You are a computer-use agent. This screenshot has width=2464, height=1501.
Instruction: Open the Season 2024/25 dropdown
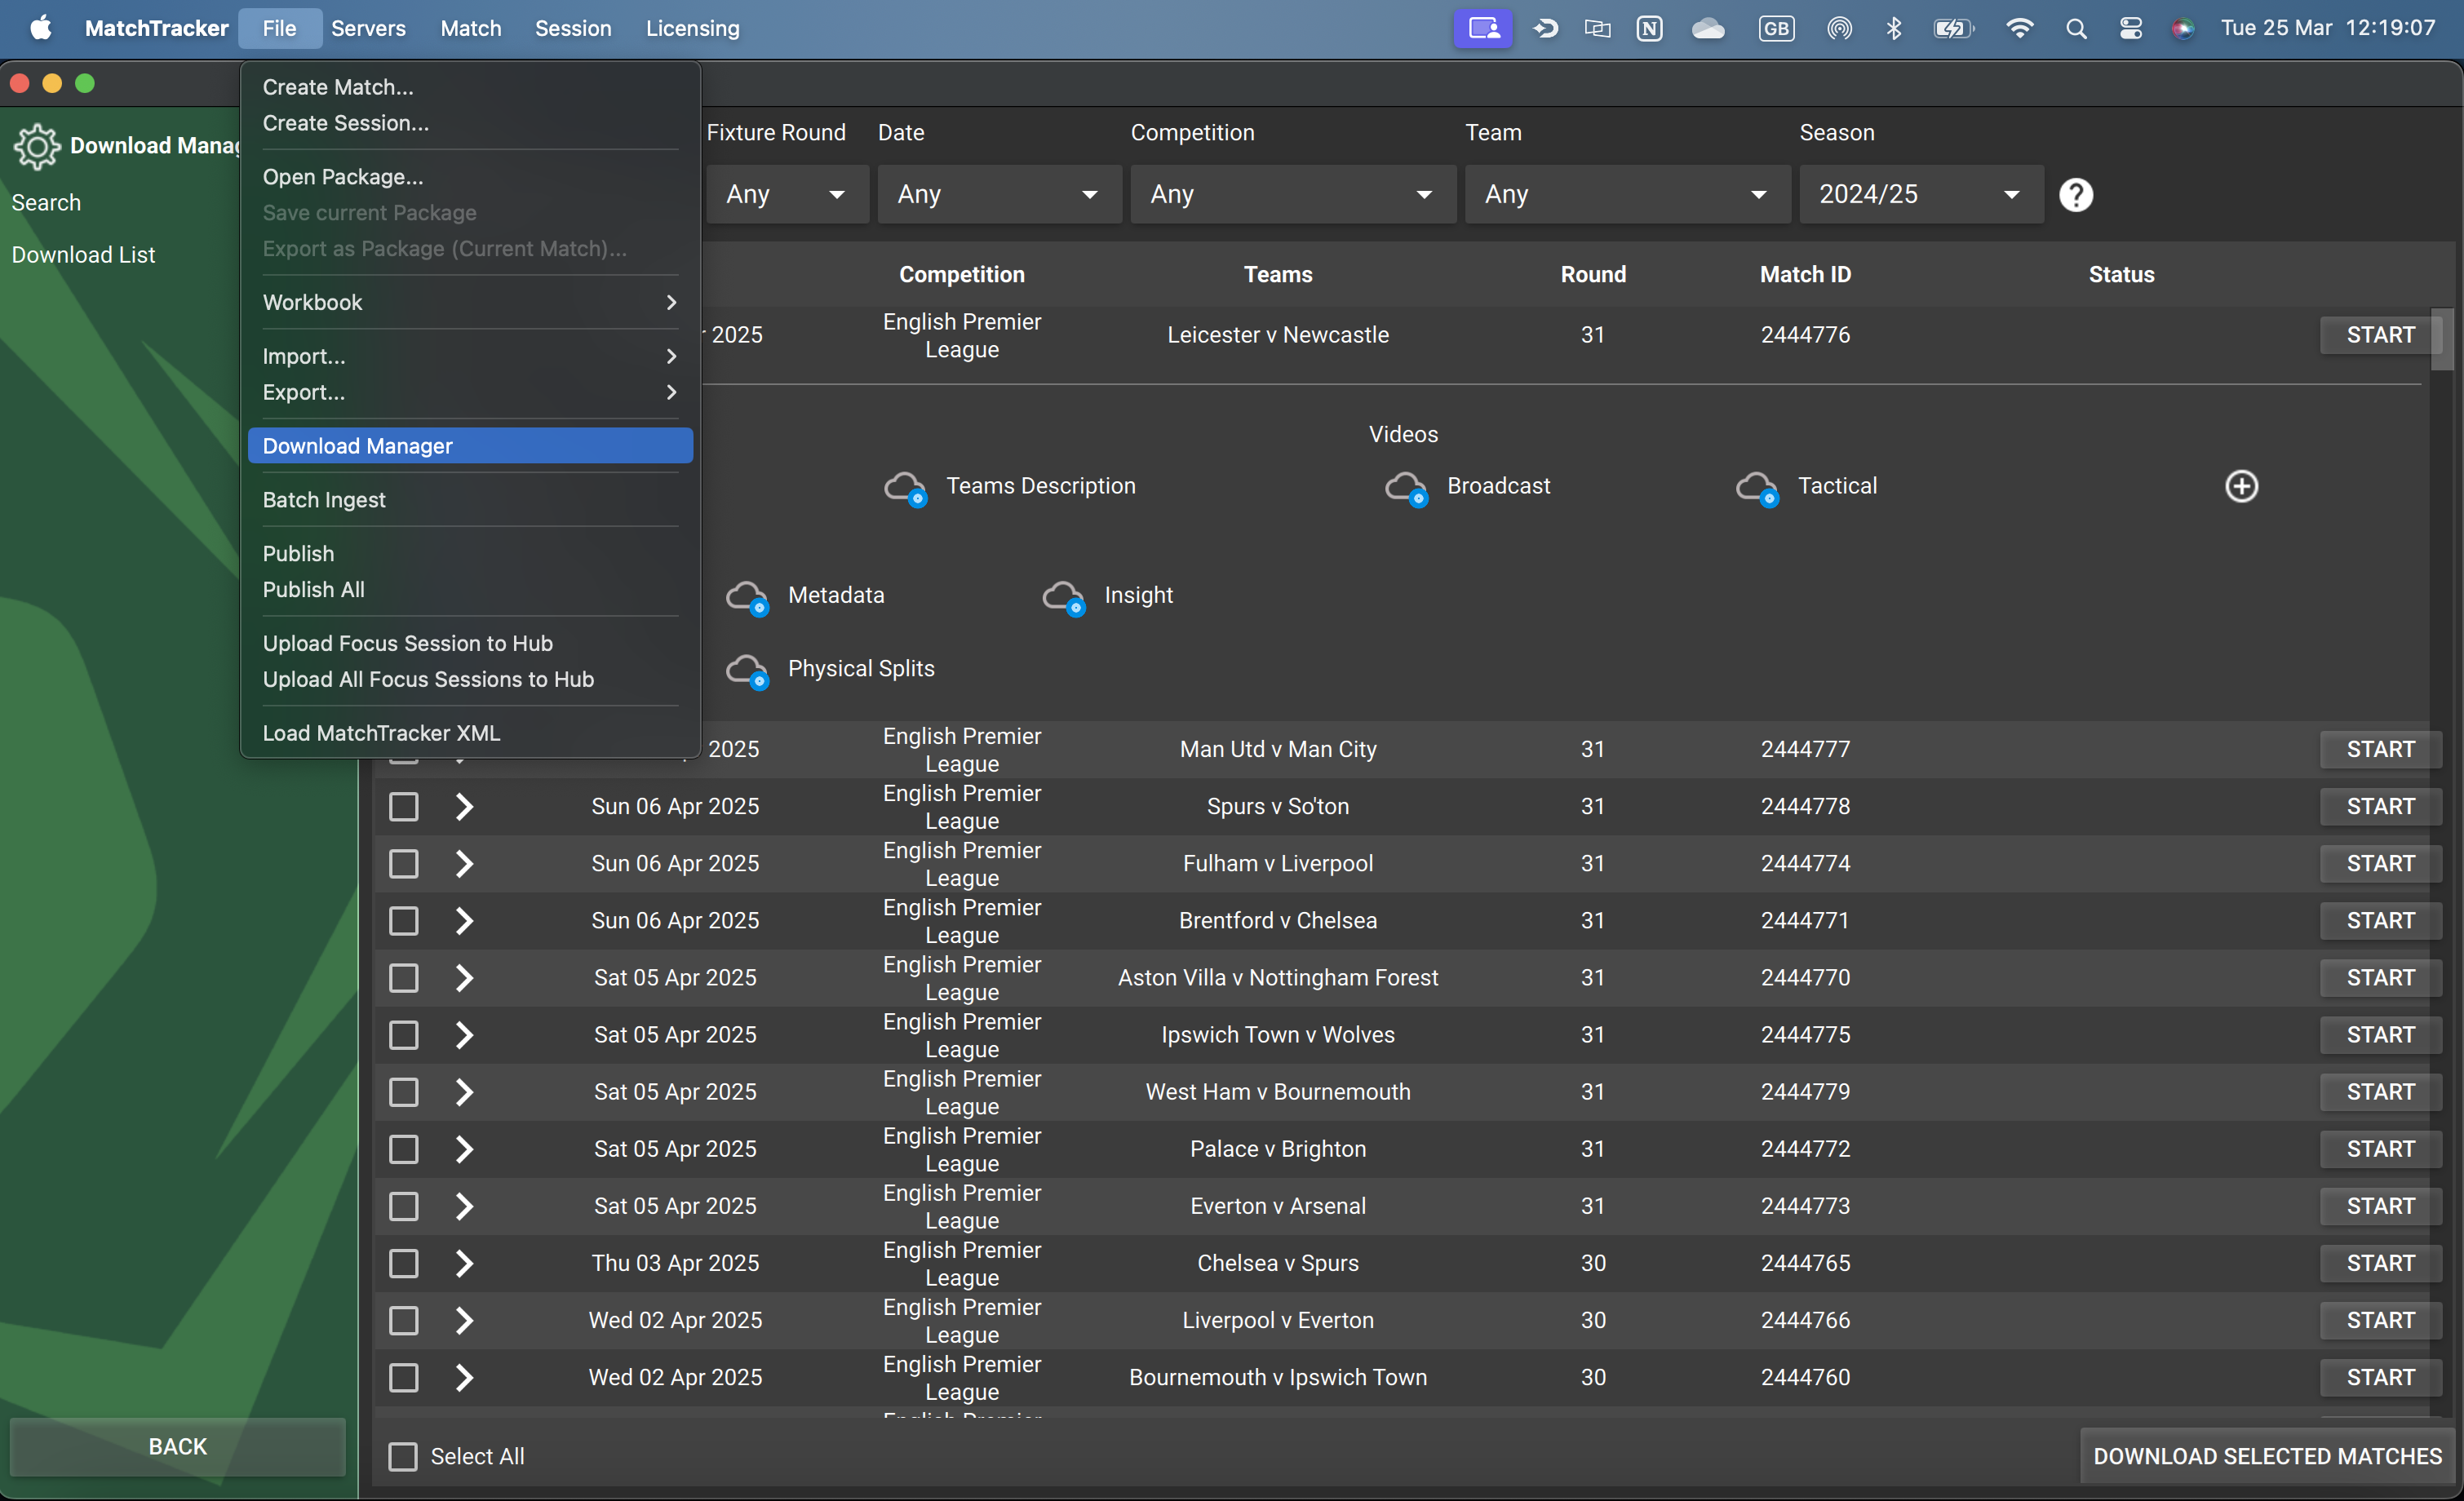(1921, 194)
